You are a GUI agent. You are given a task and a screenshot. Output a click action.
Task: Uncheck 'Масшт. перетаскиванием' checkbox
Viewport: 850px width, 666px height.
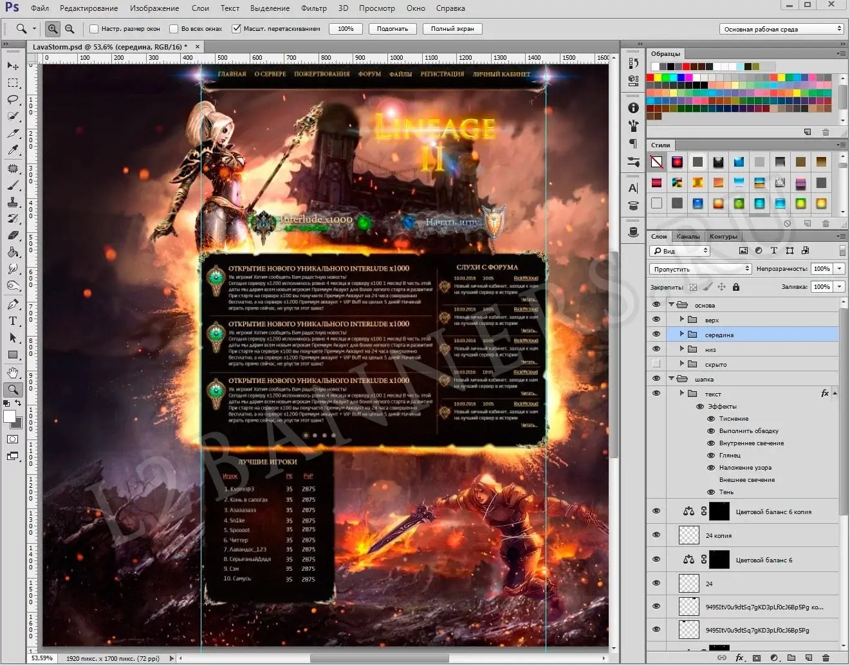[237, 29]
